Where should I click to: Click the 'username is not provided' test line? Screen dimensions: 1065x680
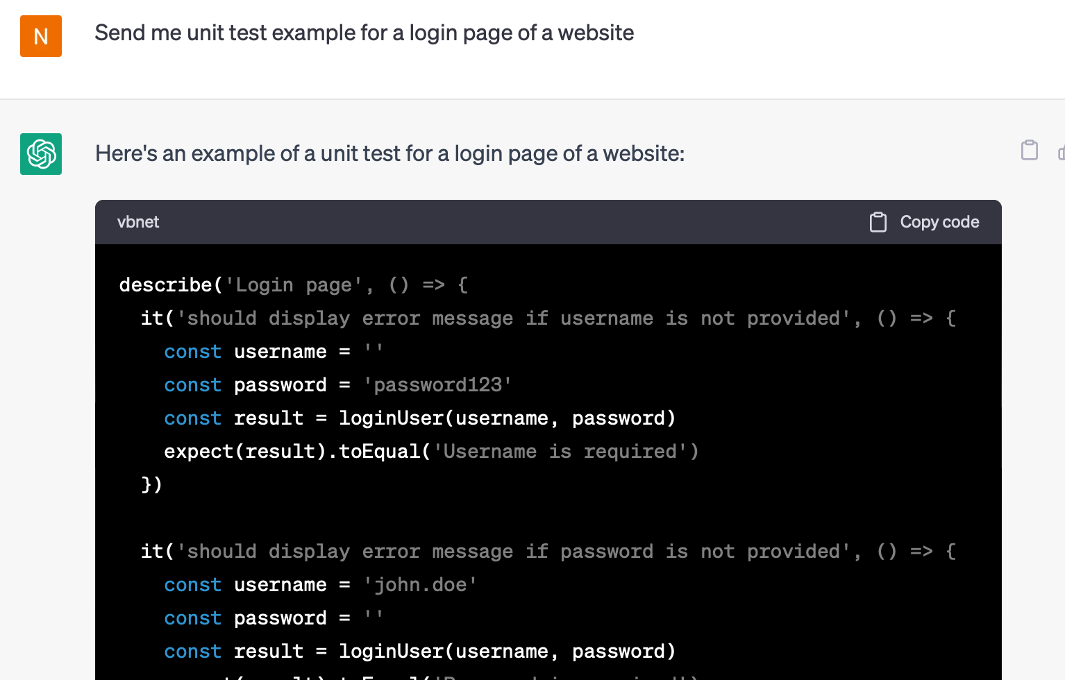click(x=548, y=318)
